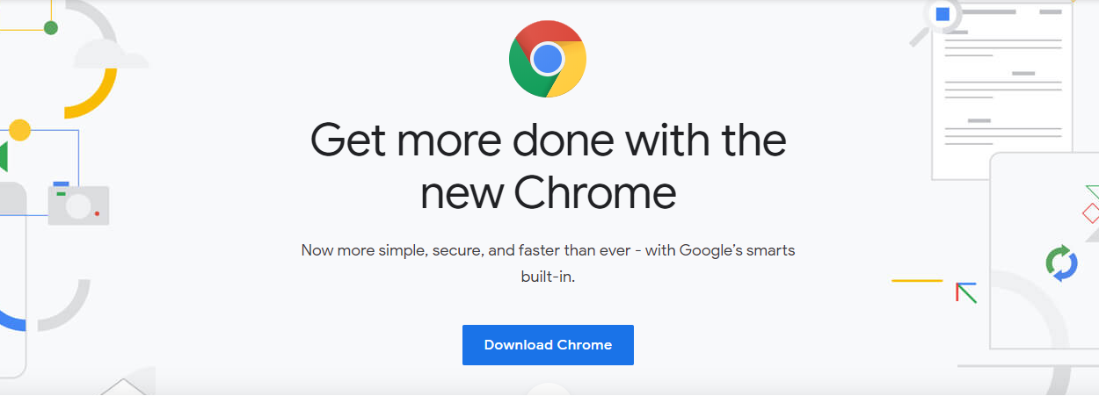Click the Chrome logo at top
Screen dimensions: 1099x396
[548, 59]
